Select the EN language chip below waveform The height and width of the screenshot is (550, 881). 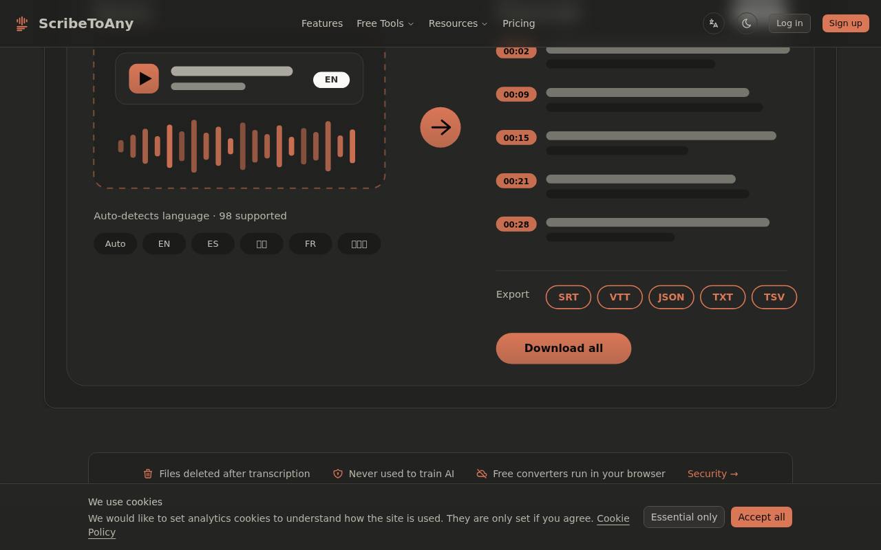pyautogui.click(x=164, y=244)
